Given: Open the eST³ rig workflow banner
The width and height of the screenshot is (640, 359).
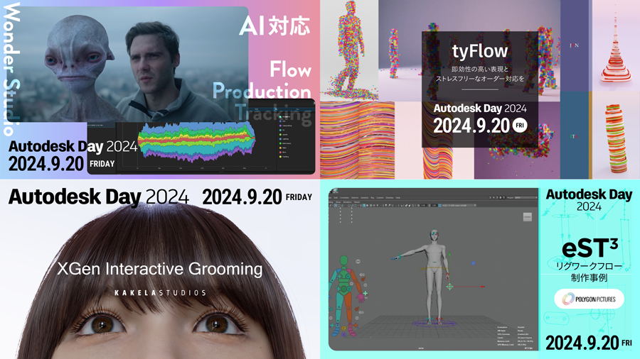Looking at the screenshot, I should pos(480,270).
